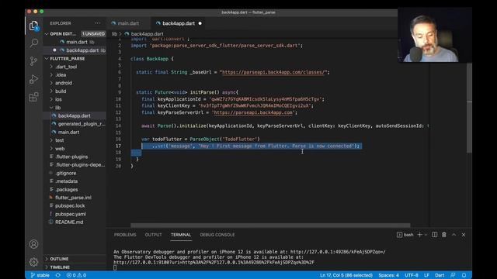This screenshot has height=279, width=497.
Task: Open the Source Control view icon
Action: pyautogui.click(x=33, y=60)
